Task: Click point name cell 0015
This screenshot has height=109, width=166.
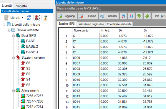Action: [86, 107]
